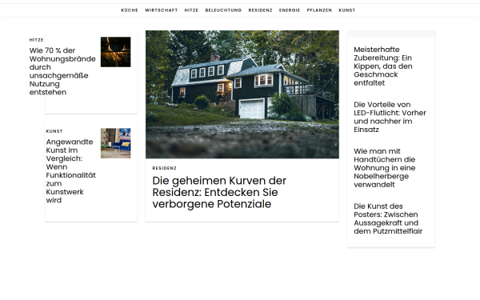Click the KUNST category label on the art card

(54, 131)
